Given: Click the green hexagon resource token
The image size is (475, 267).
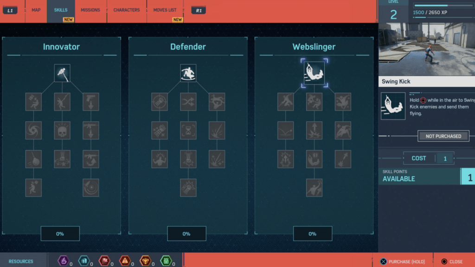Looking at the screenshot, I should [166, 261].
